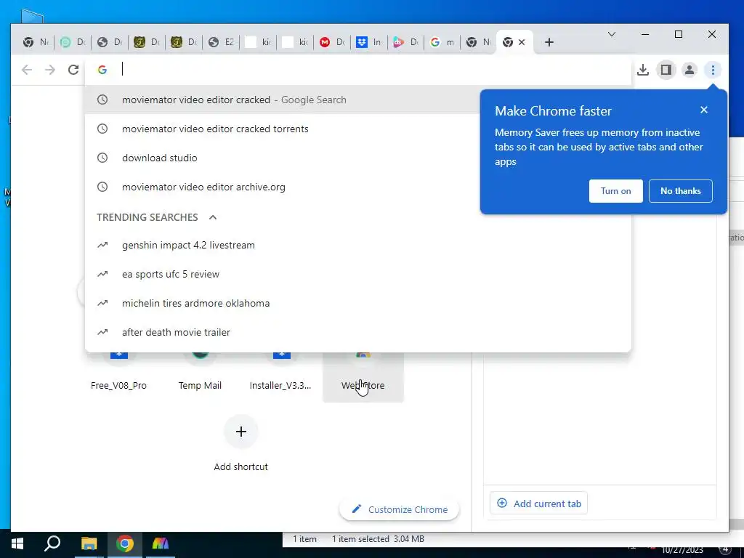This screenshot has height=558, width=744.
Task: Open the profile avatar icon
Action: click(690, 70)
